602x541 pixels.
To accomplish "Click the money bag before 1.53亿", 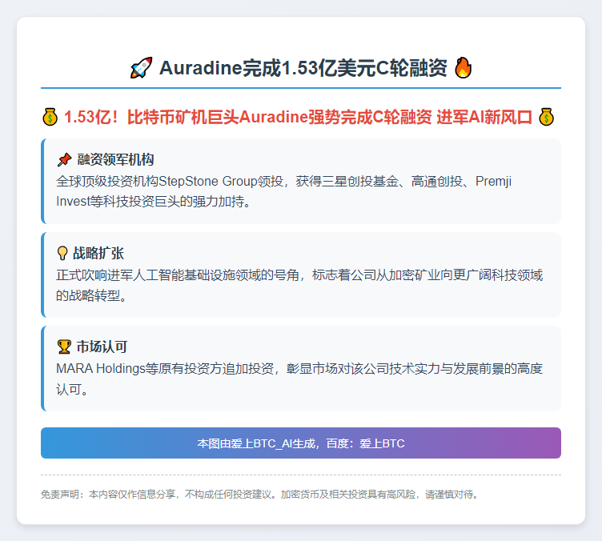I will click(50, 117).
